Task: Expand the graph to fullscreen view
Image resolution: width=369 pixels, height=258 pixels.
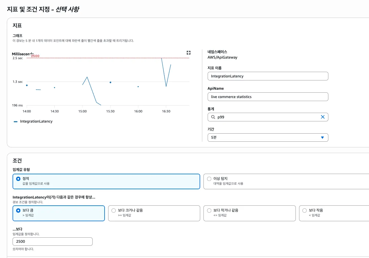Action: tap(189, 53)
